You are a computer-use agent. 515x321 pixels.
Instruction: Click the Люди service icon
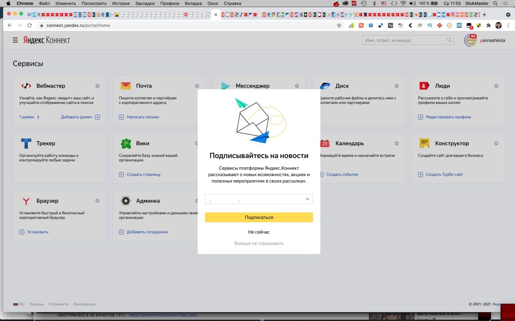click(x=424, y=86)
